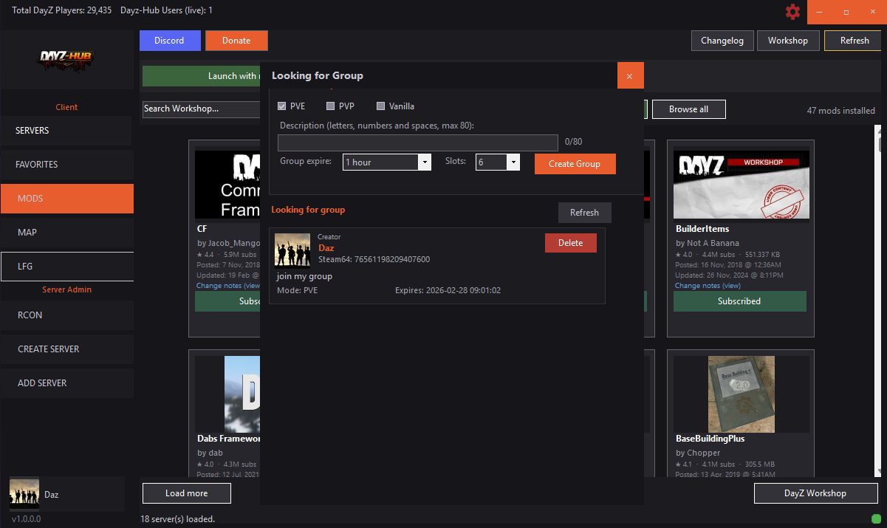The image size is (887, 528).
Task: Open the RCON admin section
Action: [66, 315]
